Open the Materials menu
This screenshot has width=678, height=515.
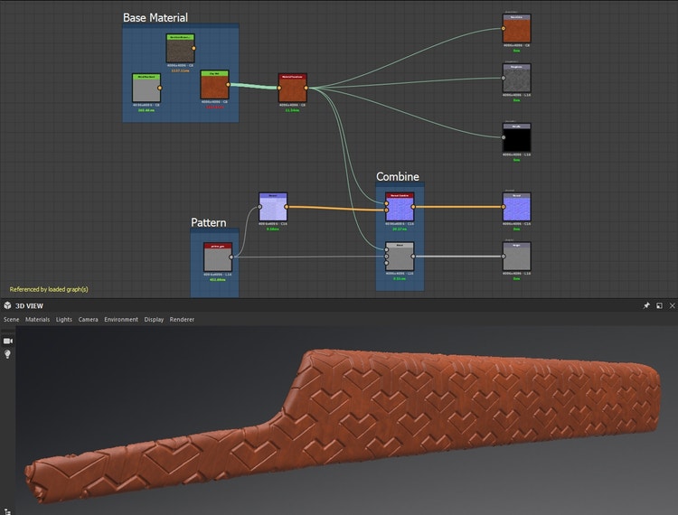click(37, 319)
